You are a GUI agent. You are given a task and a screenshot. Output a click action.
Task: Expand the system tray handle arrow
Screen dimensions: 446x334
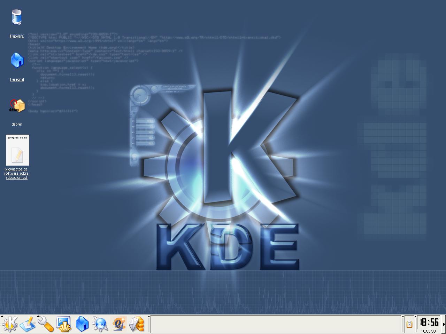tap(403, 317)
